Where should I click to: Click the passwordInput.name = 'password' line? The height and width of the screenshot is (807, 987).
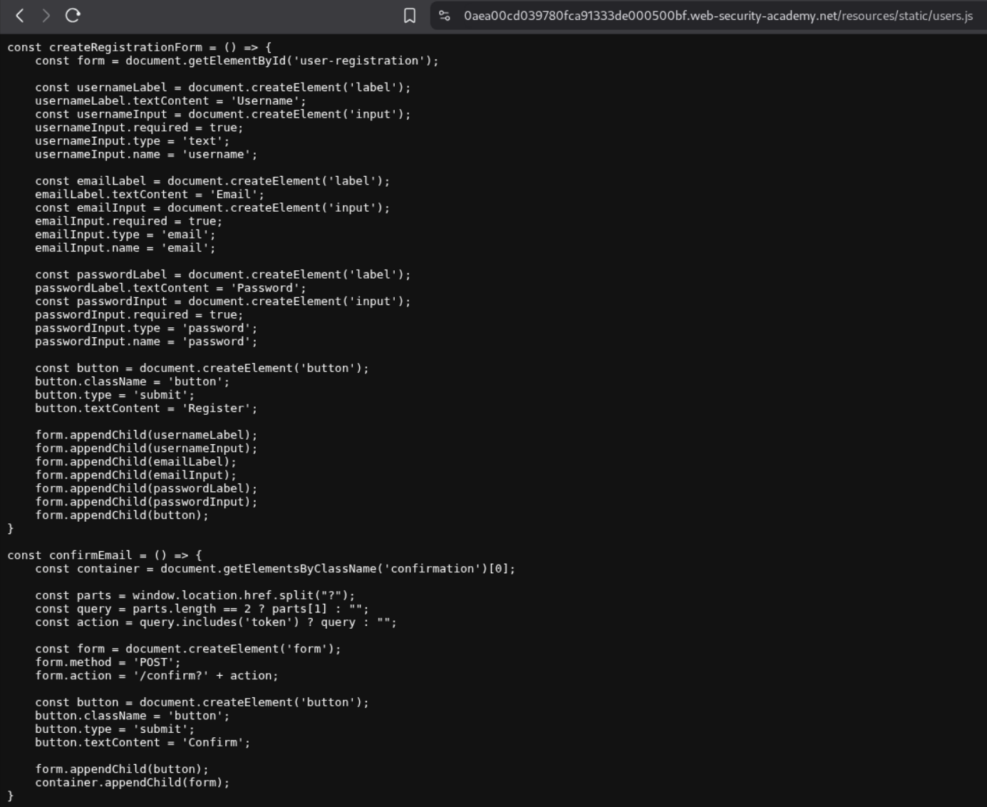tap(146, 341)
